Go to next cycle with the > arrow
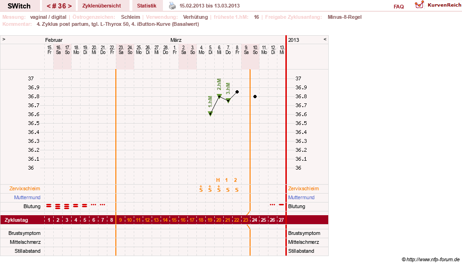 coord(70,6)
